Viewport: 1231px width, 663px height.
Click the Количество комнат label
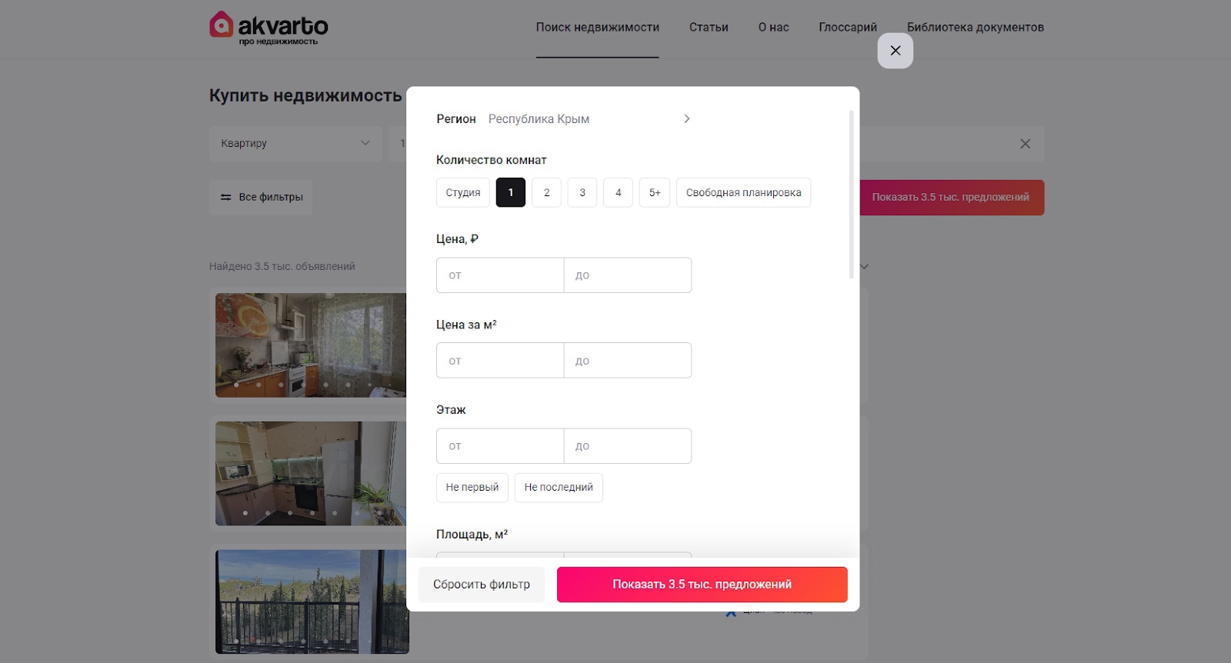point(492,160)
